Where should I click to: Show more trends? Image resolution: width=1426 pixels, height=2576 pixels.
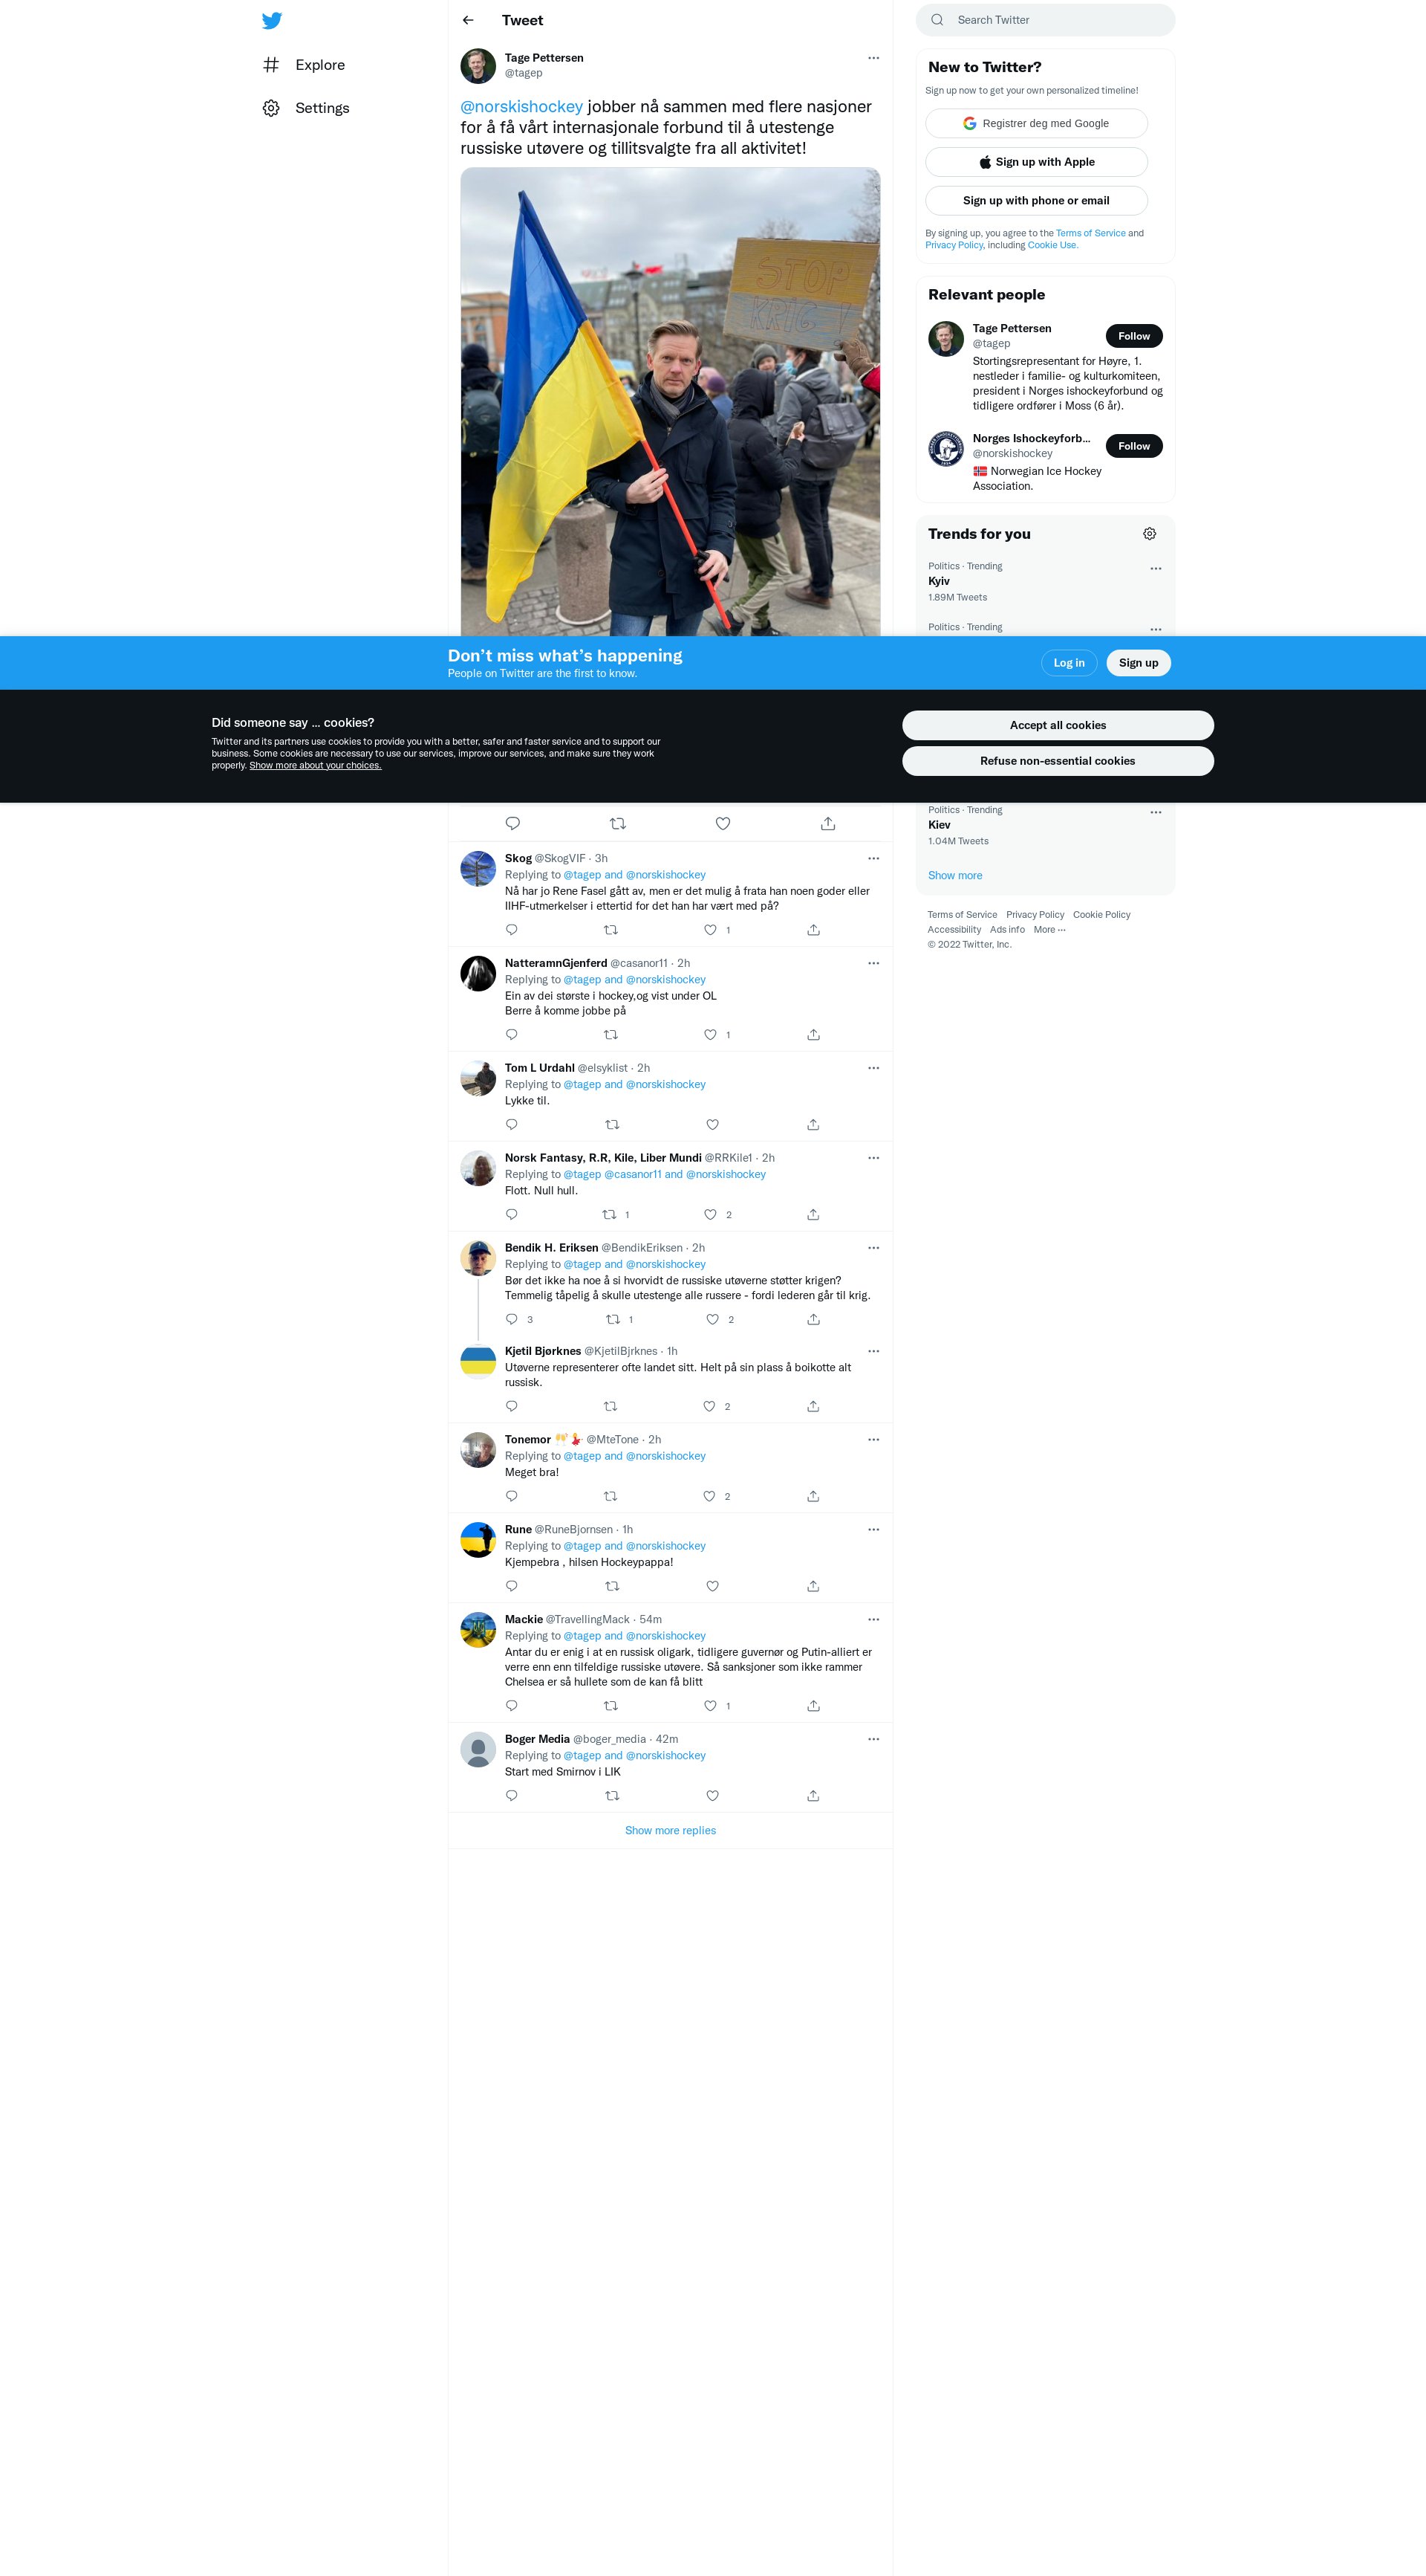[x=954, y=876]
